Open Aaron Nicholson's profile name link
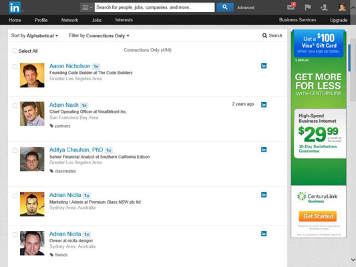The height and width of the screenshot is (267, 356). [x=70, y=66]
